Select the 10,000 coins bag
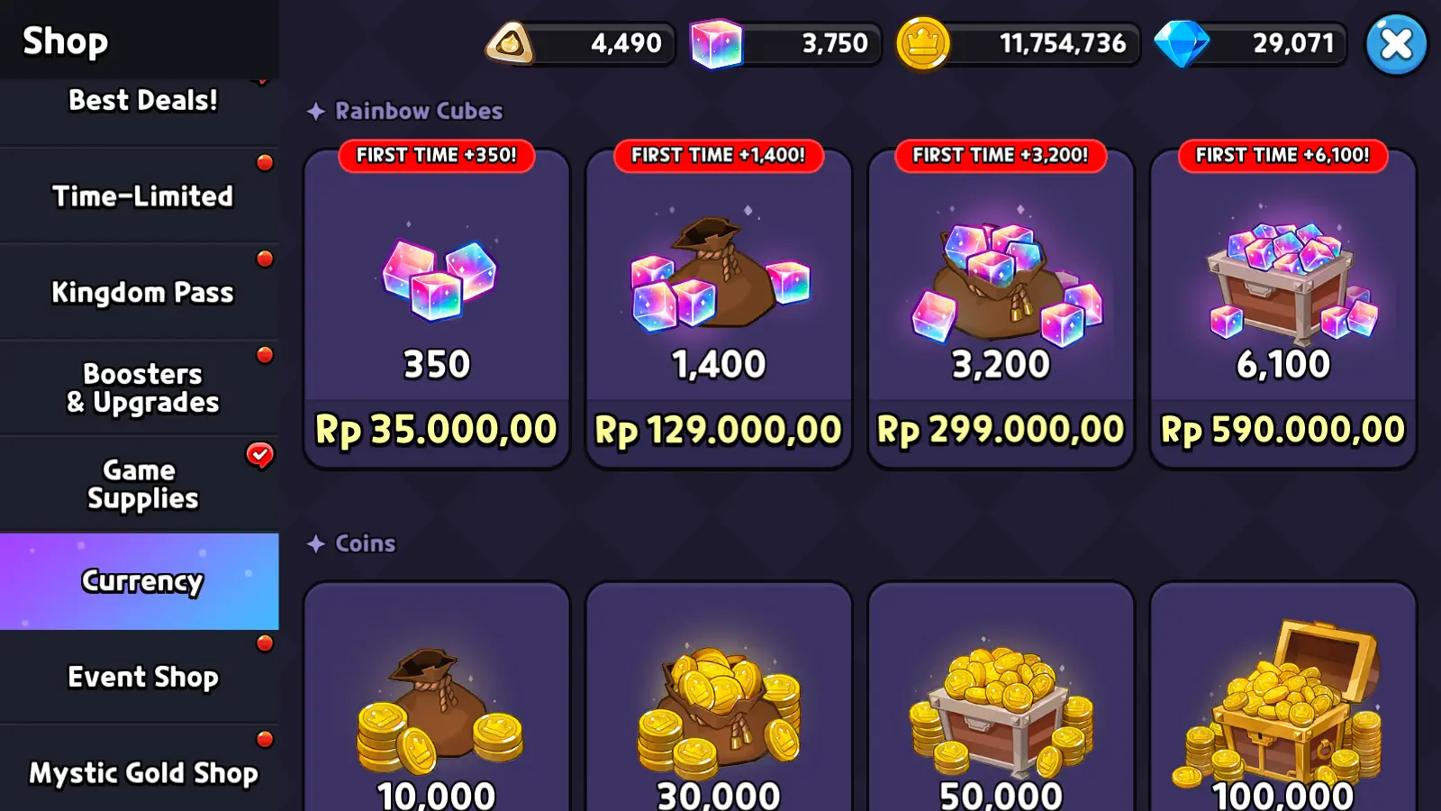 pos(437,697)
